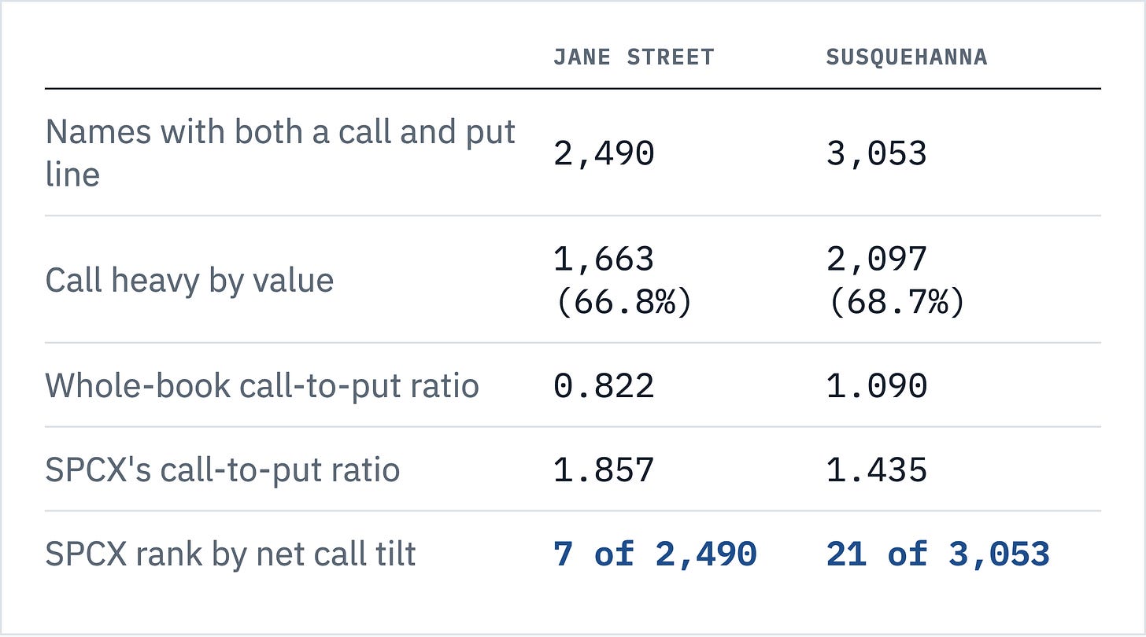The height and width of the screenshot is (637, 1146).
Task: Select the 'Call heavy by value' row label
Action: [190, 281]
